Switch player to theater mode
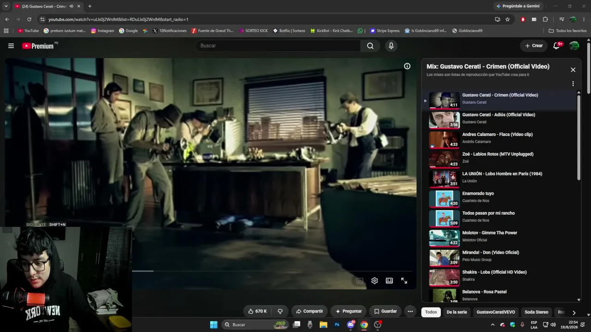The image size is (591, 332). [x=389, y=280]
